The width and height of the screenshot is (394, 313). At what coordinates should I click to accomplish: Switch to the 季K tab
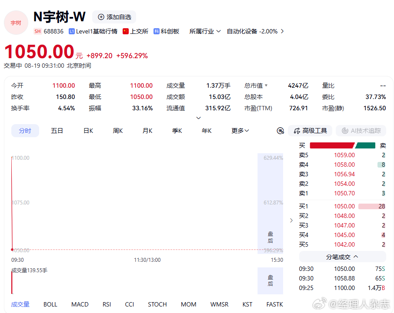click(177, 131)
